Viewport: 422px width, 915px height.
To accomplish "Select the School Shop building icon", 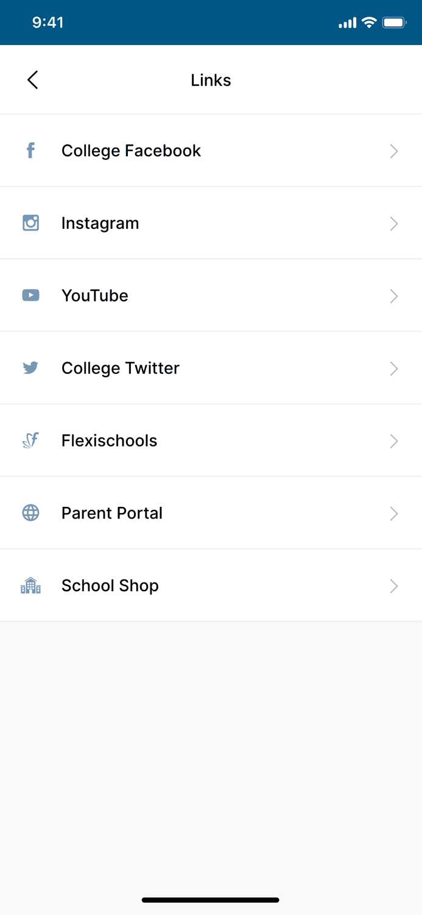I will pyautogui.click(x=30, y=585).
